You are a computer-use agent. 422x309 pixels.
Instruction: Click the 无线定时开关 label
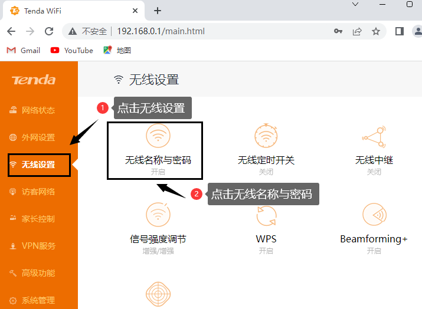pyautogui.click(x=266, y=160)
